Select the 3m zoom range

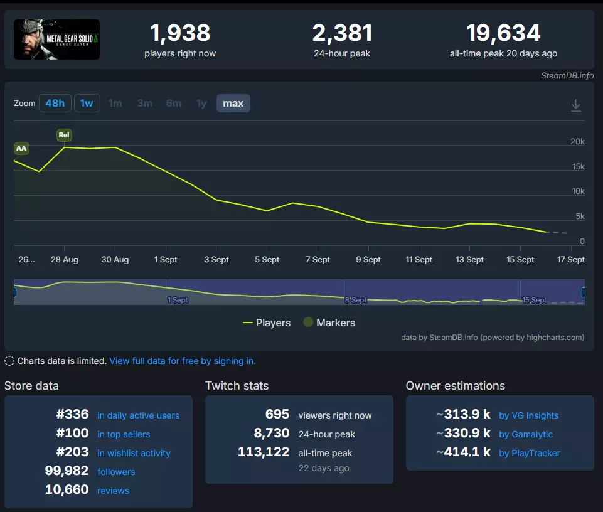click(144, 103)
